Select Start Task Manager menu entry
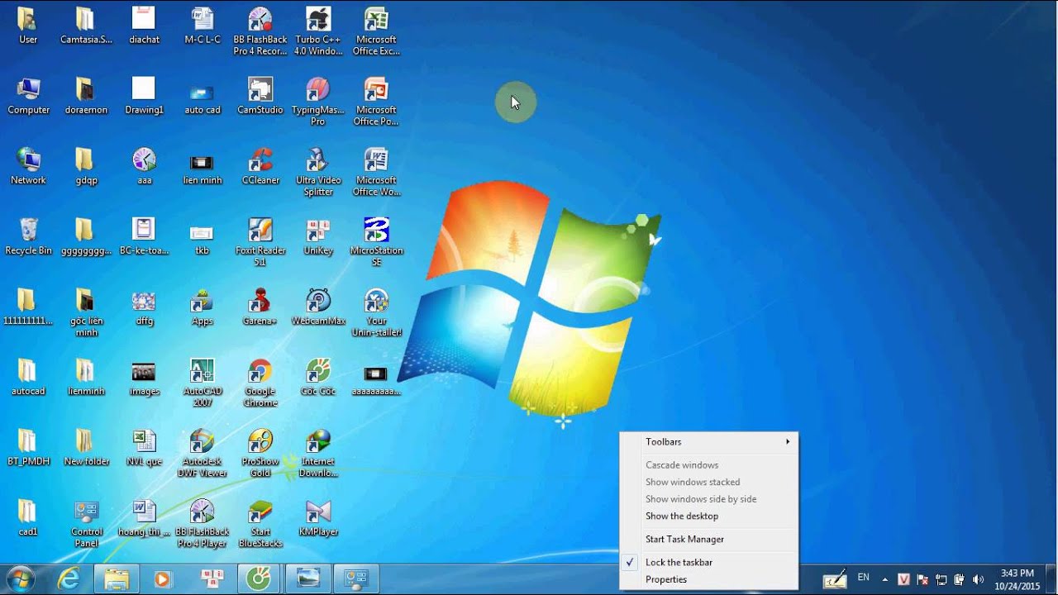This screenshot has height=595, width=1058. click(709, 539)
